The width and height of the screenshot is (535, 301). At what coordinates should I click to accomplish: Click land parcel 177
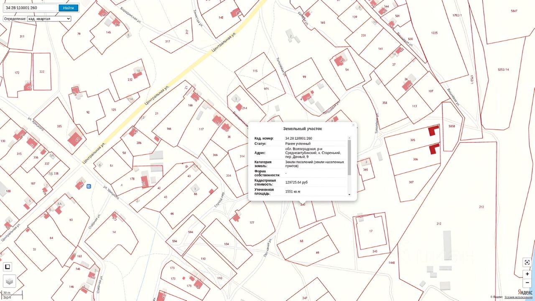[x=252, y=222]
